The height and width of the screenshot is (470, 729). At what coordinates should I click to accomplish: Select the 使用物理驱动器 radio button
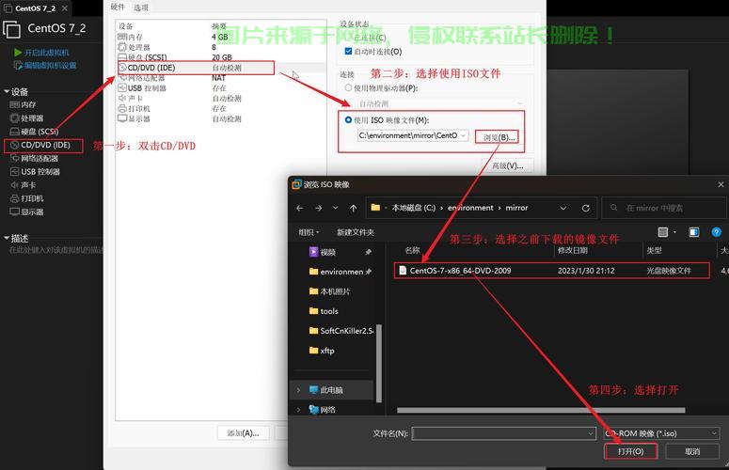click(348, 87)
